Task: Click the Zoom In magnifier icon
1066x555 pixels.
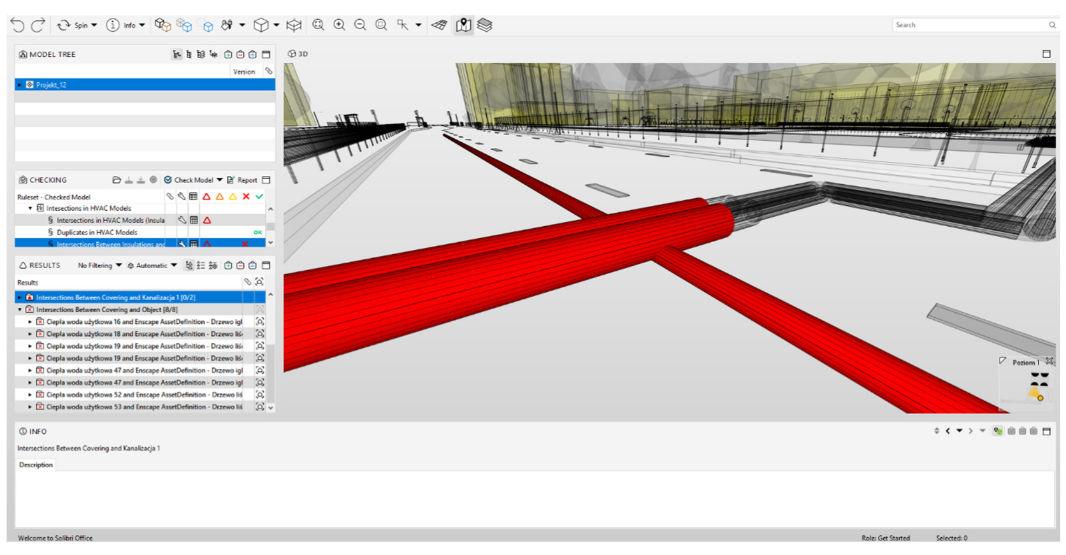Action: (340, 25)
